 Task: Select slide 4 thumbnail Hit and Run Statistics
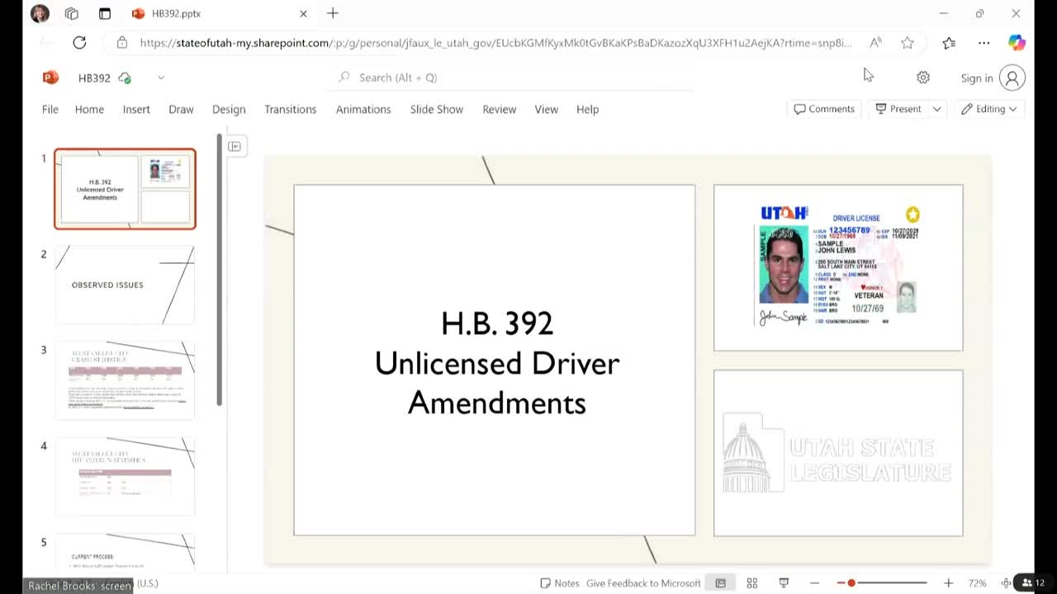point(125,476)
